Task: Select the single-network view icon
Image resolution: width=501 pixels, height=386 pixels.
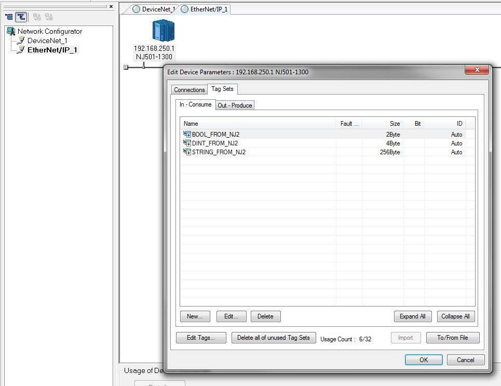Action: [9, 16]
